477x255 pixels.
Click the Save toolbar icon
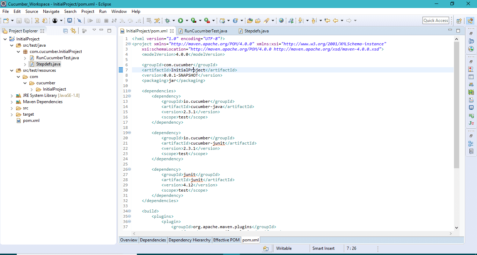(x=19, y=21)
